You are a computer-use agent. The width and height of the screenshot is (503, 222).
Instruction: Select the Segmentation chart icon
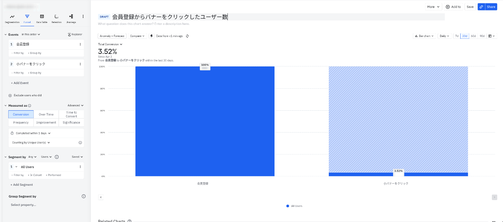(12, 17)
